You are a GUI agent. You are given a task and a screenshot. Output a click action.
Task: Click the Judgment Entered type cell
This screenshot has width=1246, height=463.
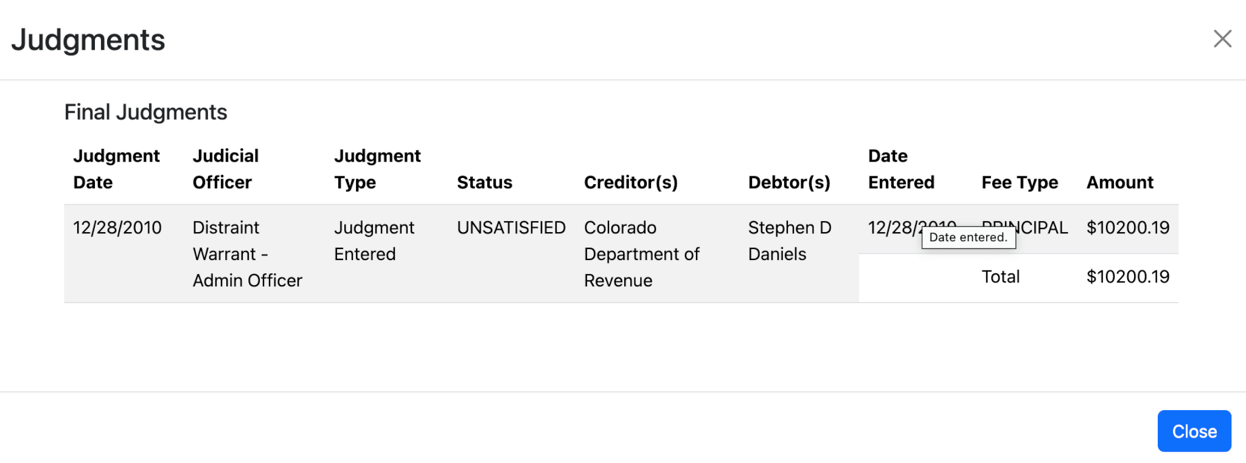[x=374, y=241]
